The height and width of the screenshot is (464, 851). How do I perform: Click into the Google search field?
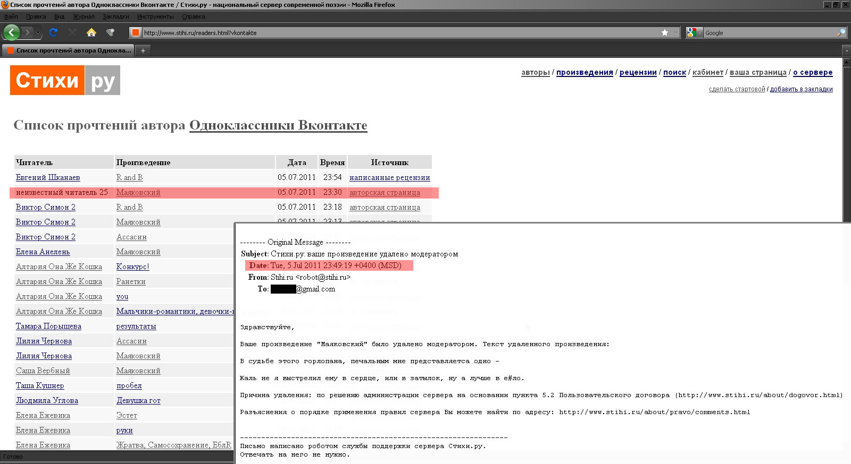[770, 32]
